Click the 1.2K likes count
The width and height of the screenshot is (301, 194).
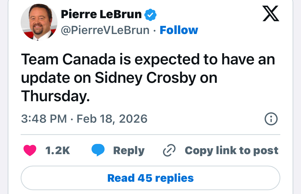click(x=58, y=150)
